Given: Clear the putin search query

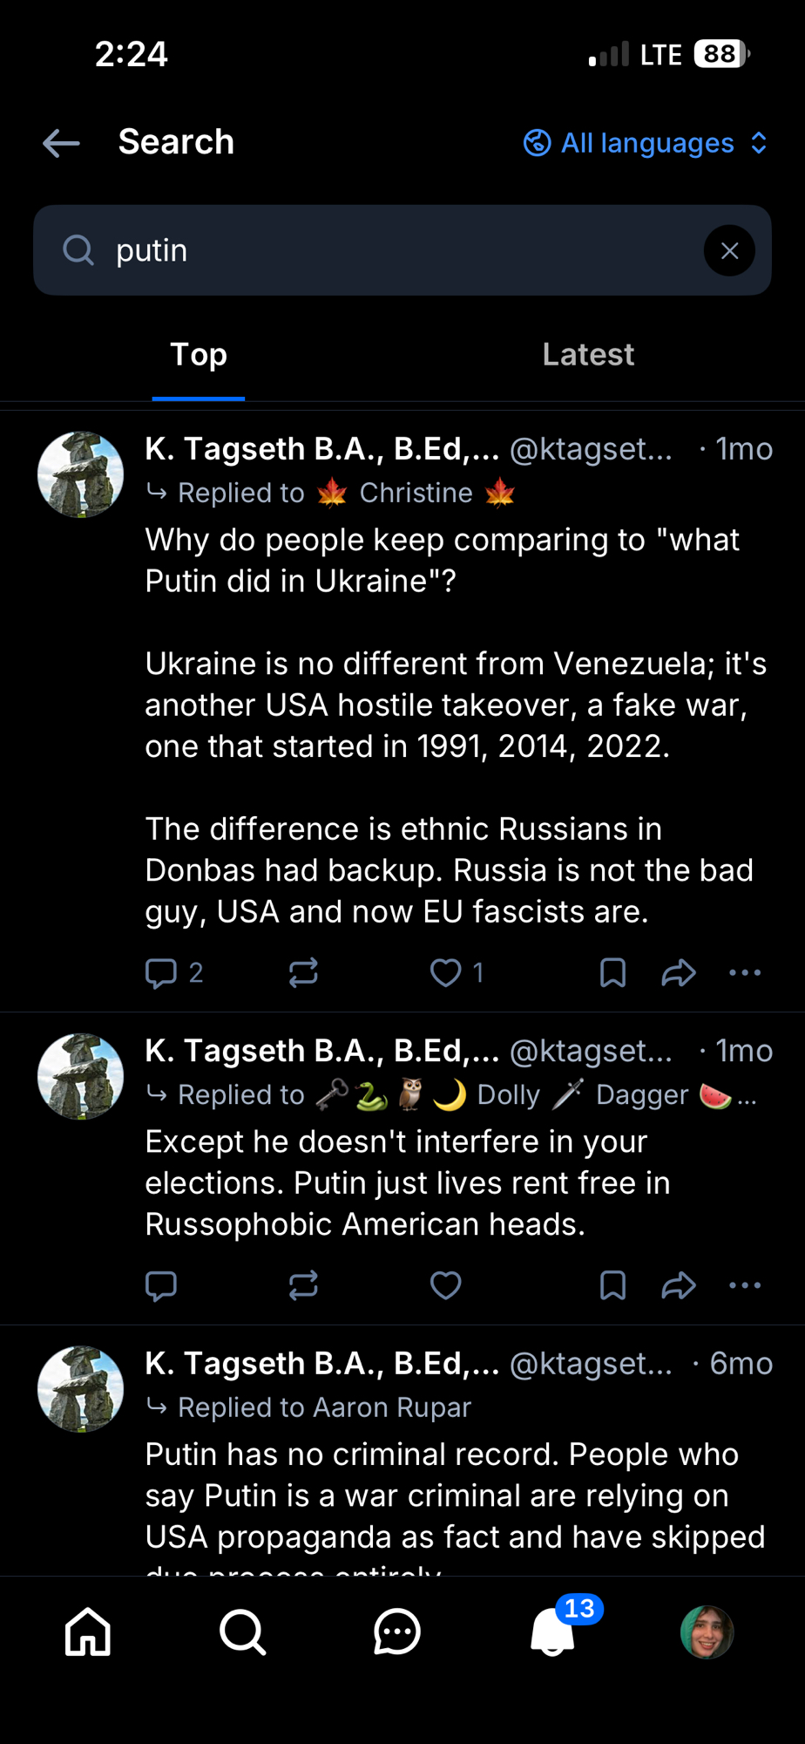Looking at the screenshot, I should (729, 251).
